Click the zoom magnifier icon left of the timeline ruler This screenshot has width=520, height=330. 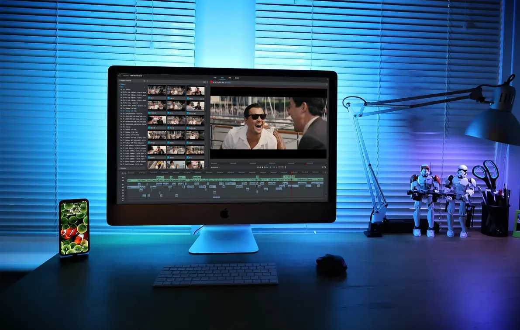pos(122,173)
